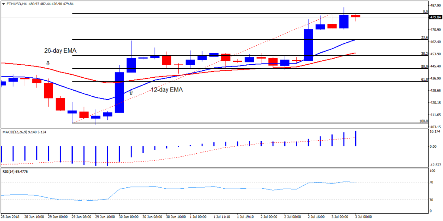Select the 38.2 Fibonacci level label
The height and width of the screenshot is (221, 443).
pos(424,54)
